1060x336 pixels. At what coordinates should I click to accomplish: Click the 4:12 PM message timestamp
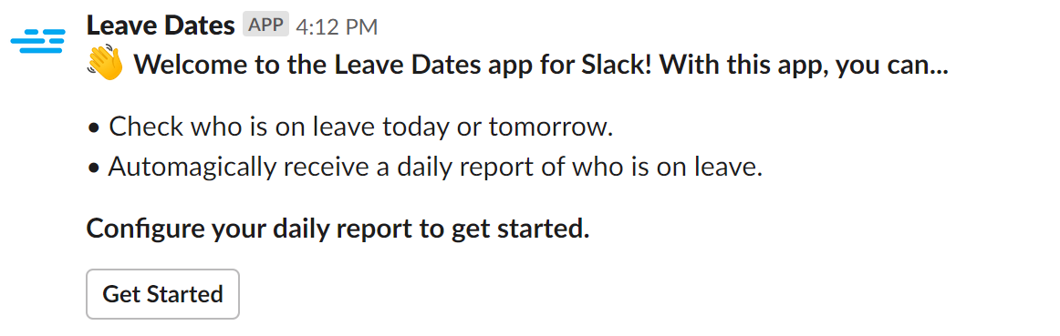click(x=337, y=26)
